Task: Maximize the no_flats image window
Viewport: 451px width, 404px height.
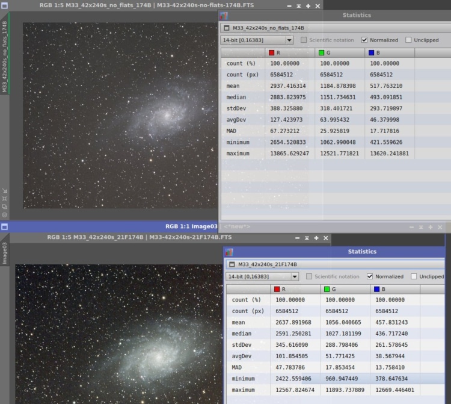Action: tap(308, 6)
